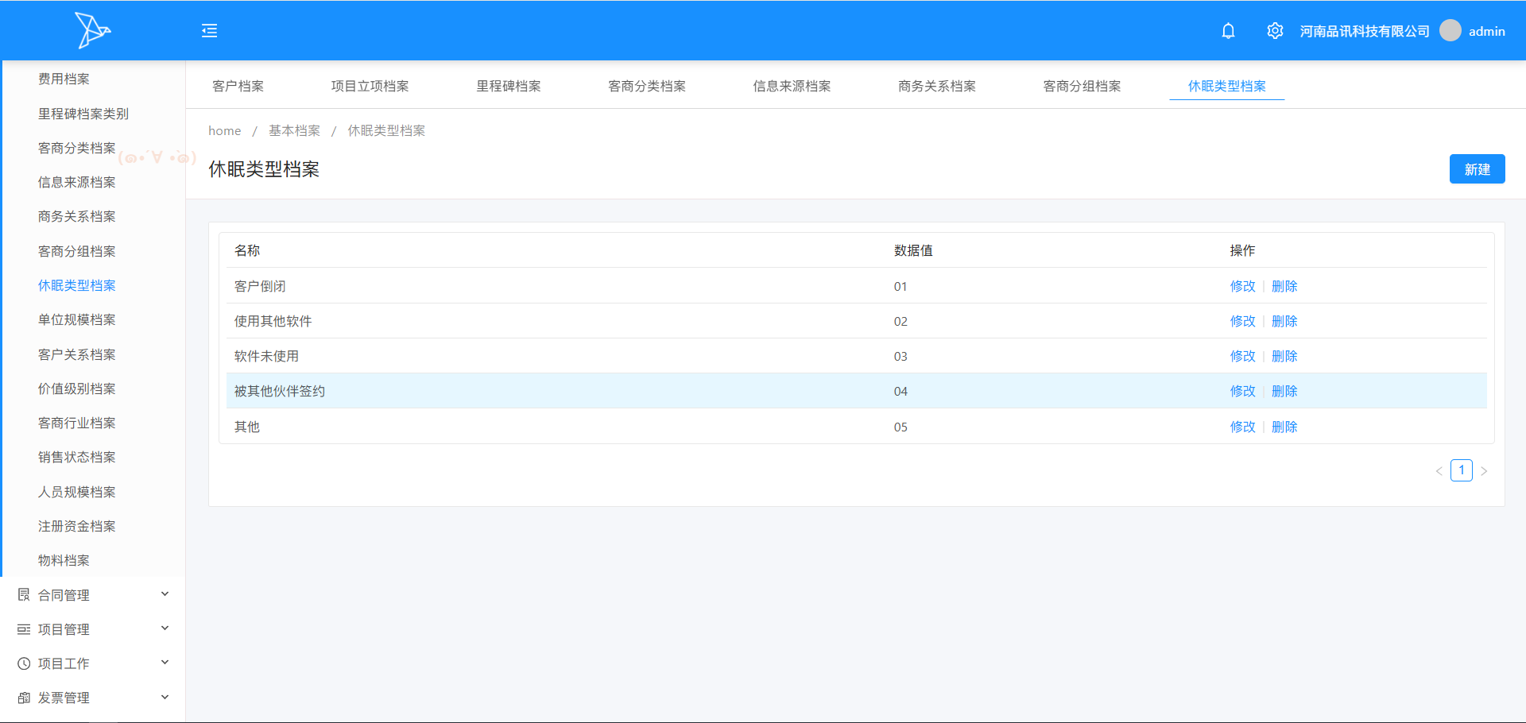Click the admin avatar circle
The width and height of the screenshot is (1526, 723).
click(x=1450, y=30)
